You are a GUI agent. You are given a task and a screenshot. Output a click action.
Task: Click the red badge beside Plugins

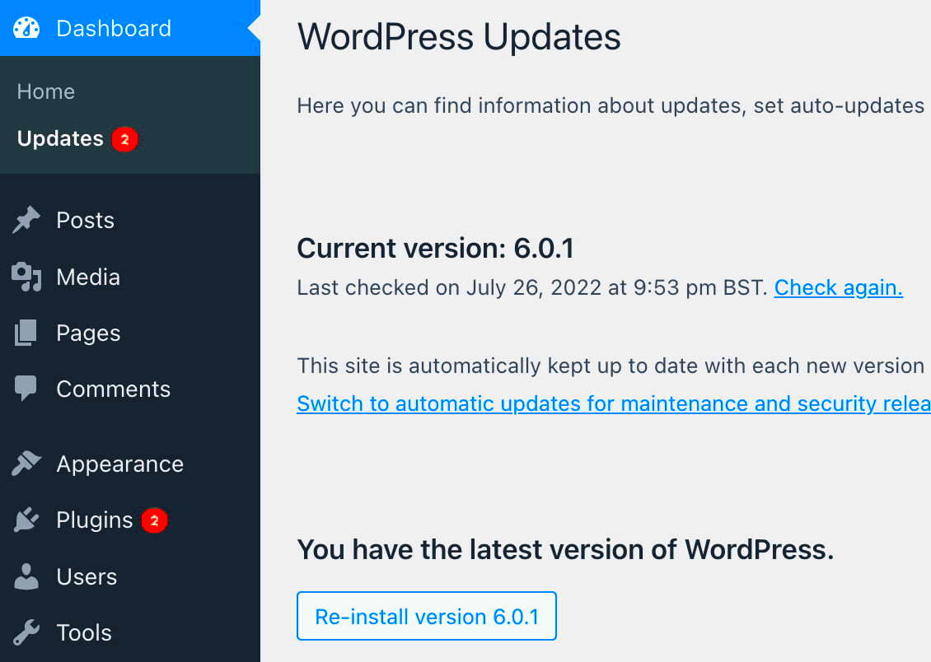pos(154,521)
